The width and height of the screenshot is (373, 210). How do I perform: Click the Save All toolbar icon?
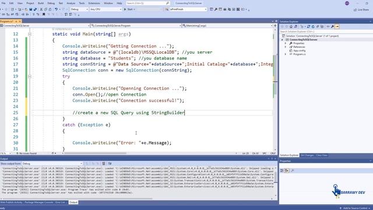(35, 9)
